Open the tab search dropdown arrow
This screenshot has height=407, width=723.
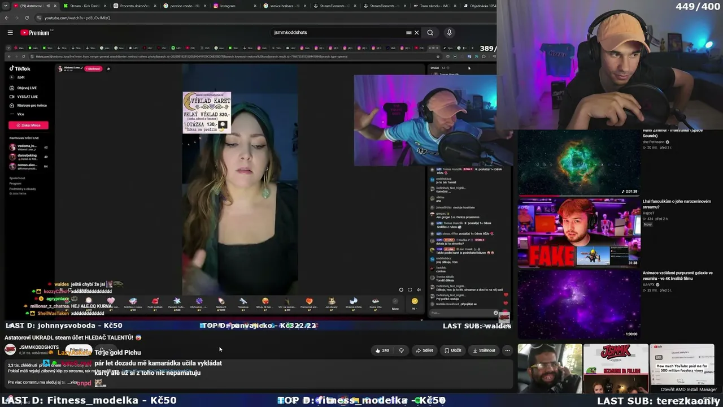(6, 6)
